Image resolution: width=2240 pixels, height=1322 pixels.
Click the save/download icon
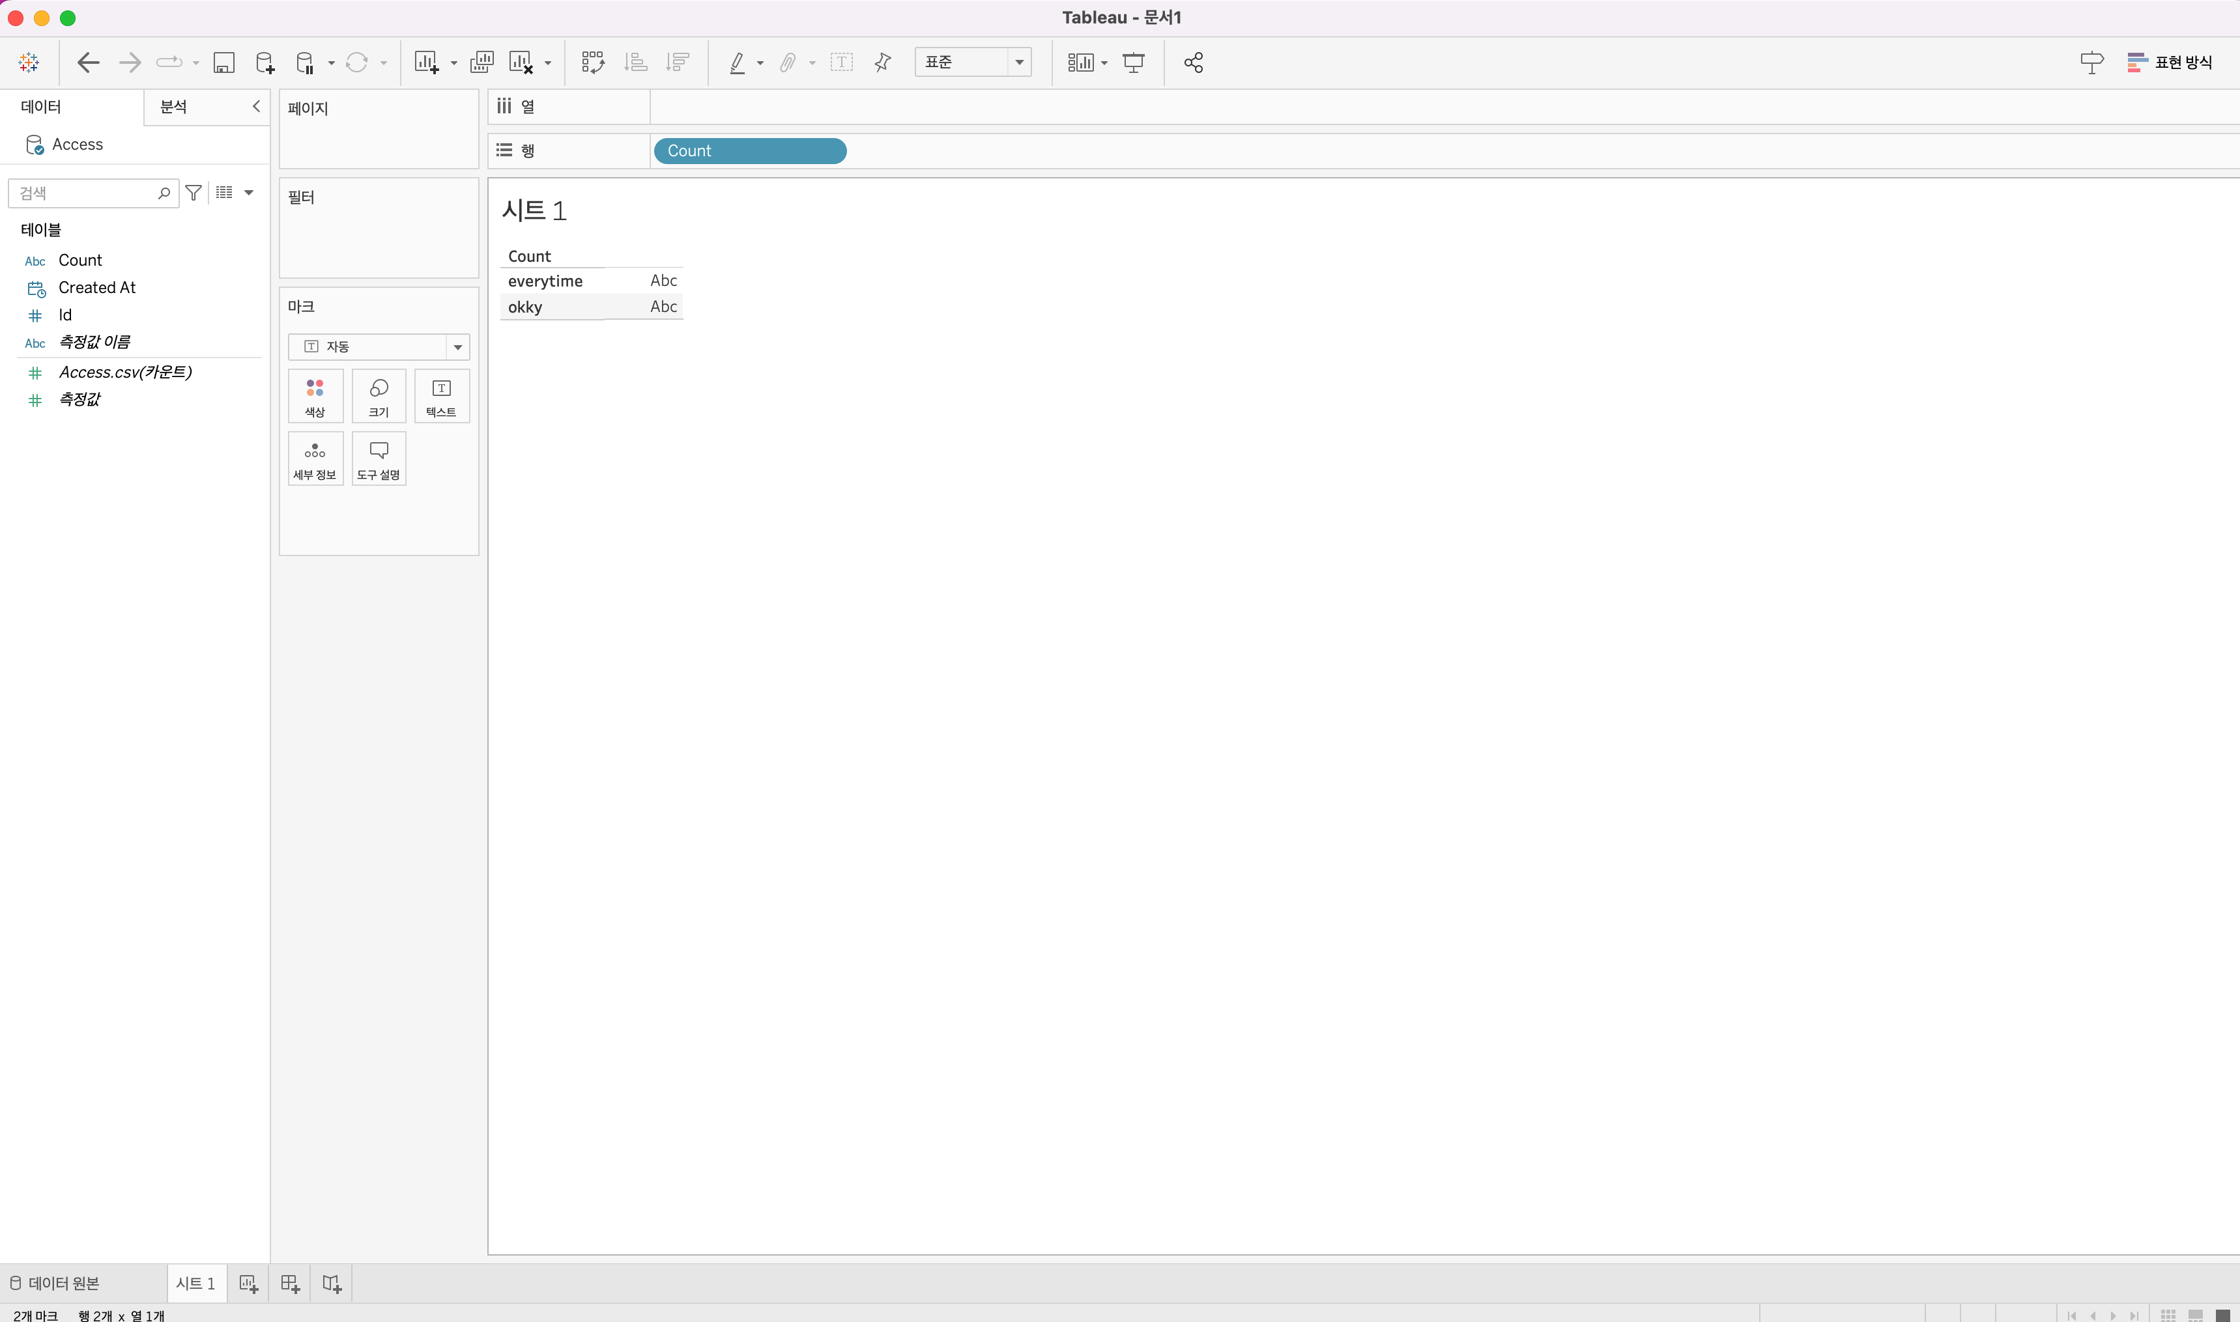(222, 61)
